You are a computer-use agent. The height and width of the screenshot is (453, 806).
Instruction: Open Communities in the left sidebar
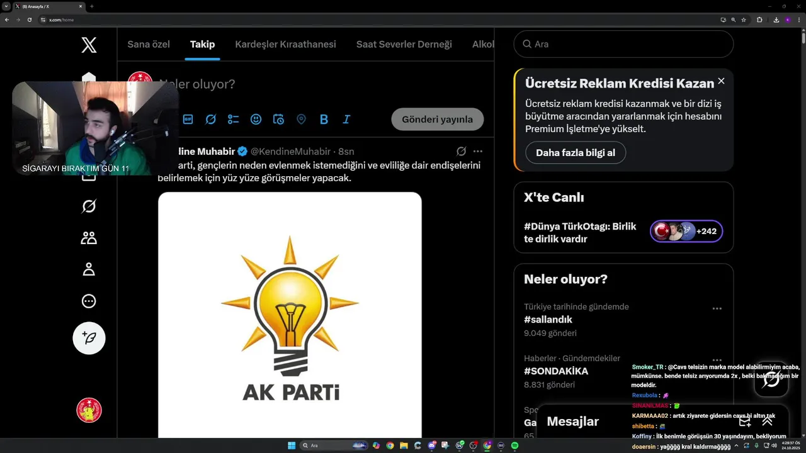pos(89,238)
